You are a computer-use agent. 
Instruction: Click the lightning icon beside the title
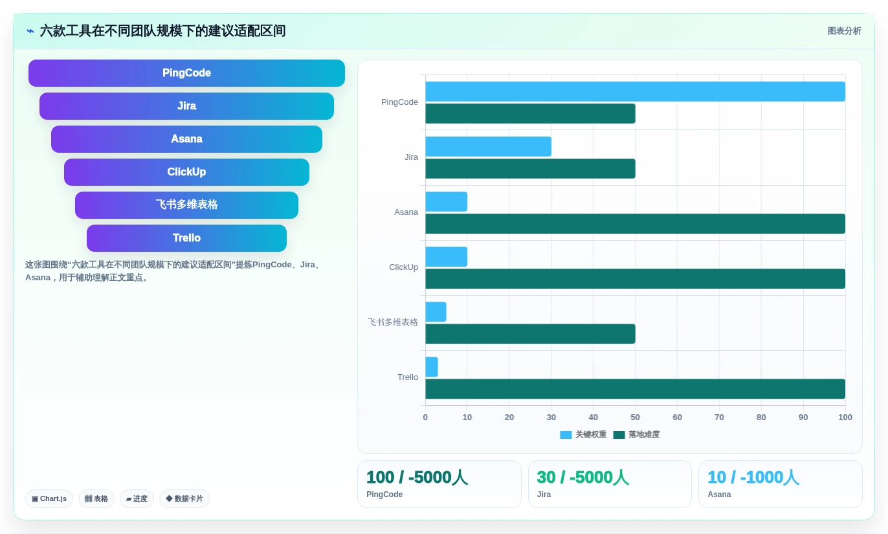pyautogui.click(x=30, y=31)
